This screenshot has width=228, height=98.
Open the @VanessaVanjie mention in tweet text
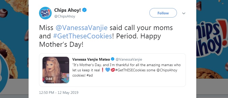tap(82, 28)
